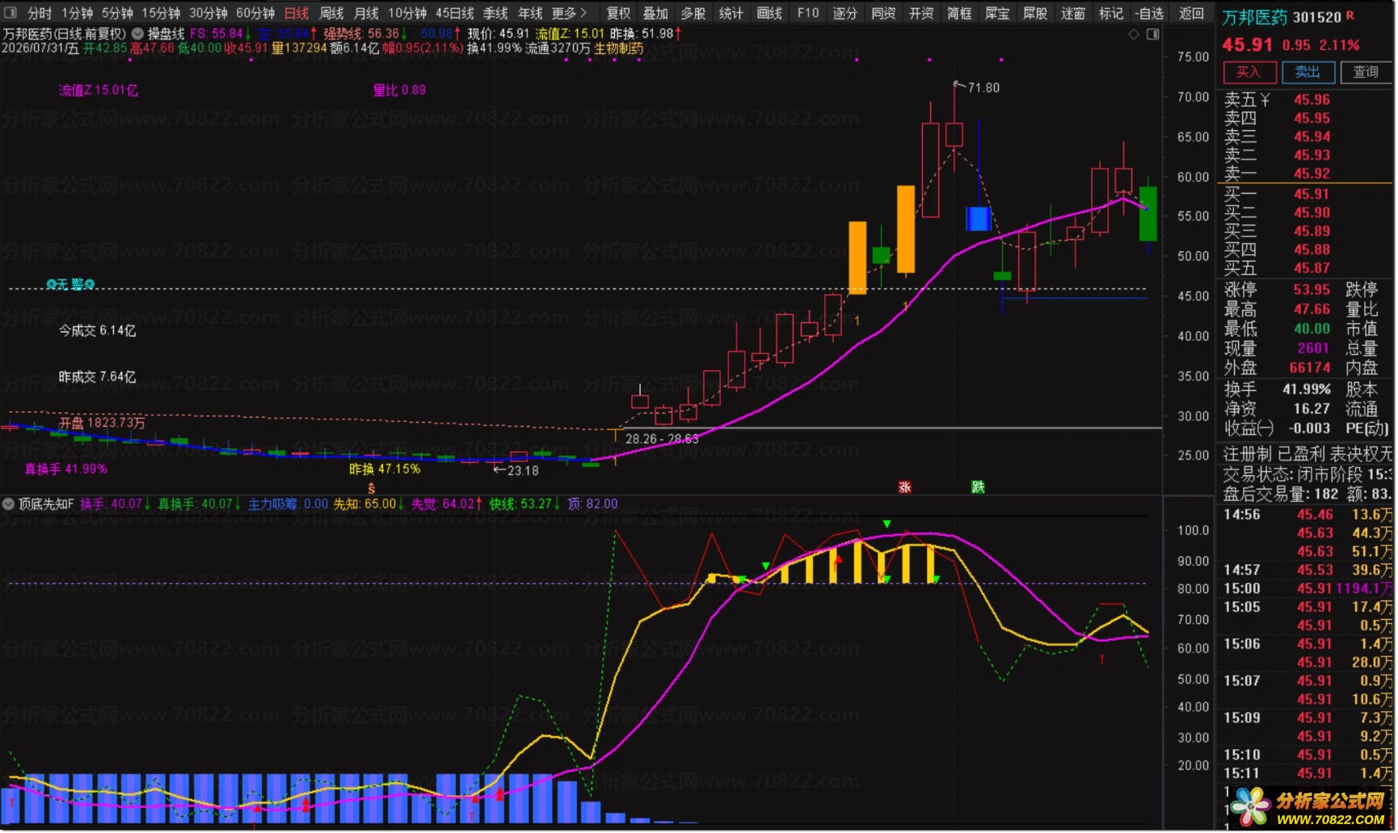
Task: Select the 60分钟 period tab
Action: point(255,13)
